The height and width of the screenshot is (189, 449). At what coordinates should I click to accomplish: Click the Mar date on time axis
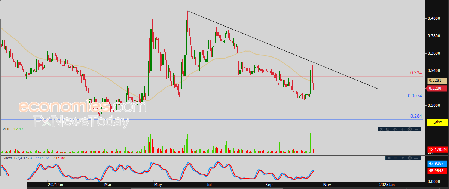pyautogui.click(x=108, y=185)
